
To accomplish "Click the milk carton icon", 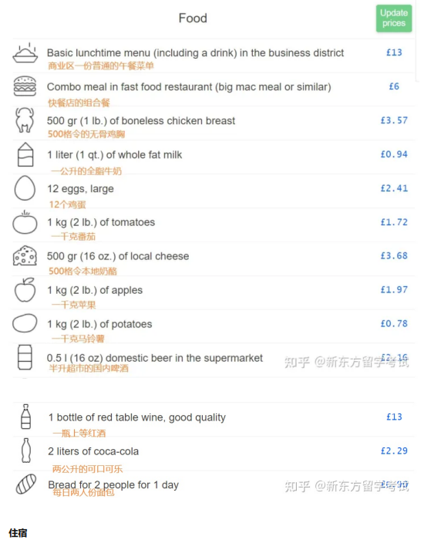I will (x=25, y=154).
